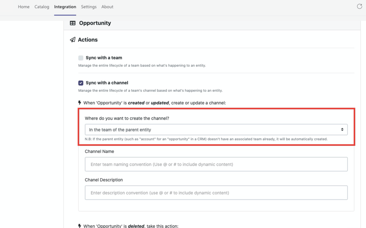Screen dimensions: 366x228
Task: Click lightning bolt icon before 'created or updated' rule
Action: [x=80, y=103]
